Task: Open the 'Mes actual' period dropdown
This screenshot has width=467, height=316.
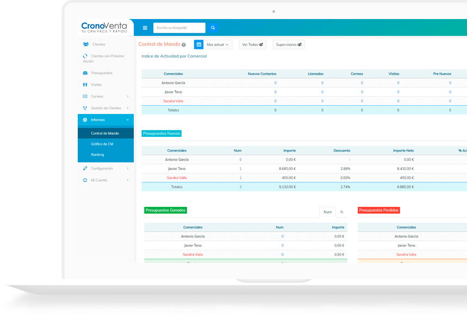Action: pyautogui.click(x=217, y=45)
